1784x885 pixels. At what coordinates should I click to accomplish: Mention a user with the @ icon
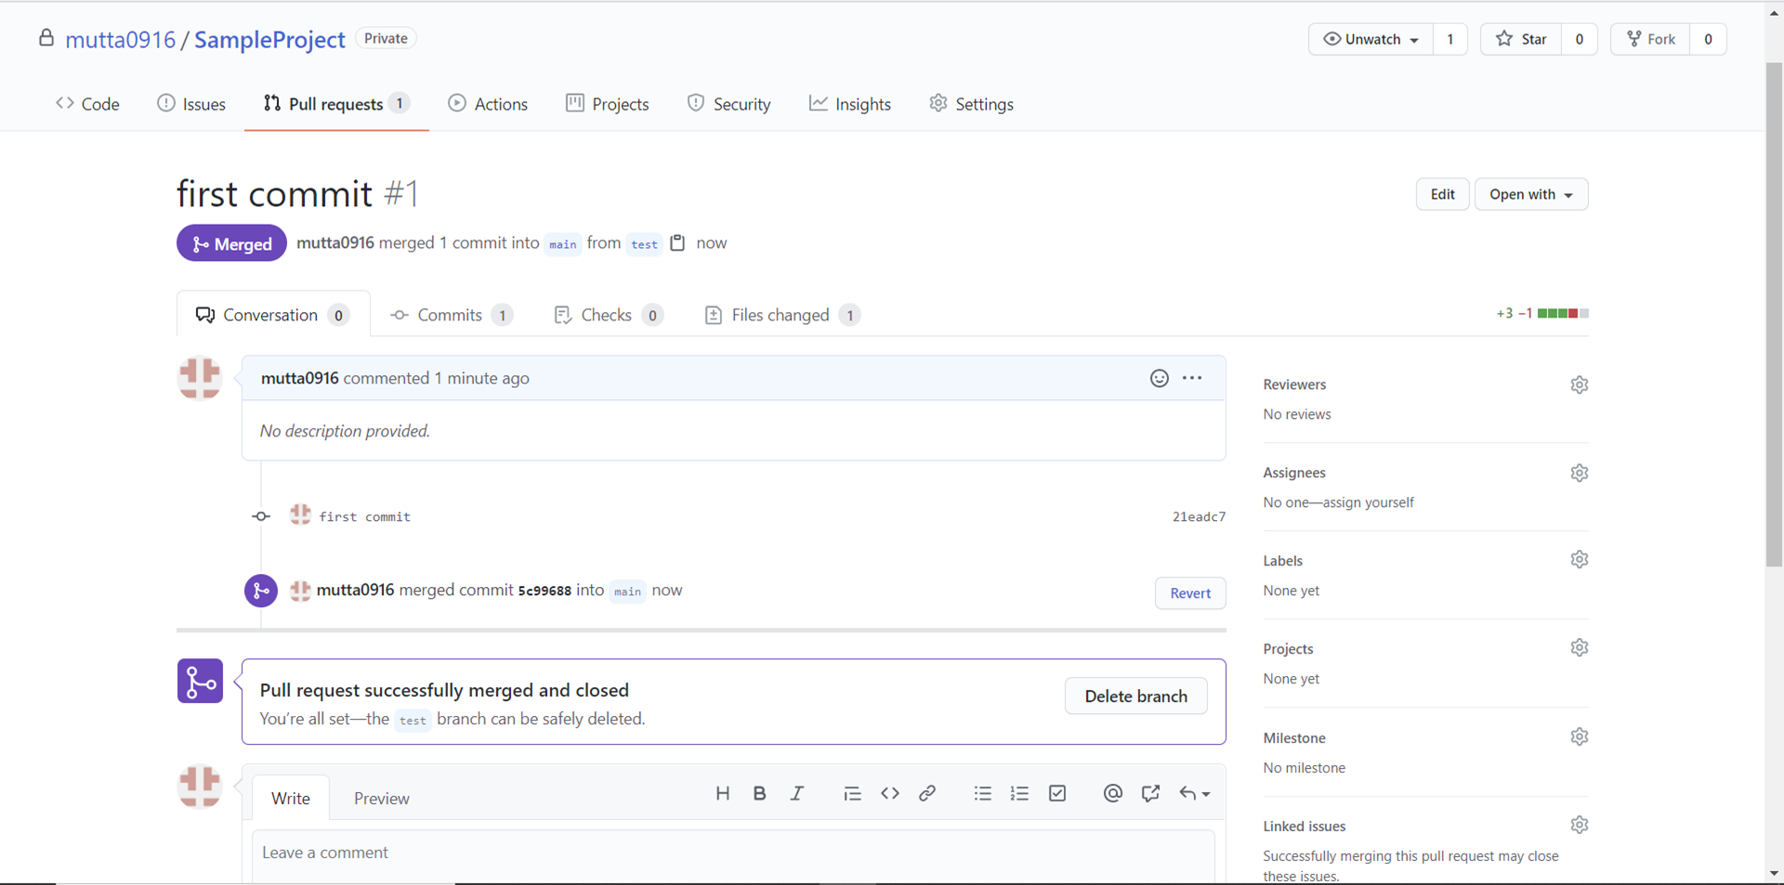(x=1112, y=793)
